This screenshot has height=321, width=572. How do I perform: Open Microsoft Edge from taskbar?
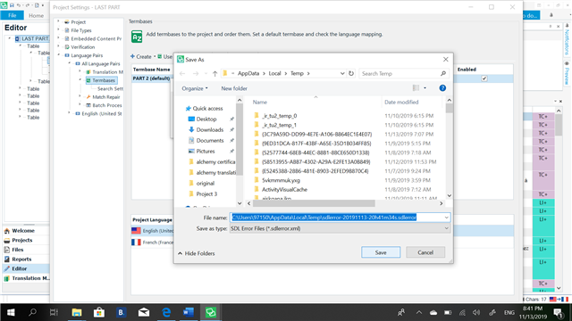coord(166,312)
